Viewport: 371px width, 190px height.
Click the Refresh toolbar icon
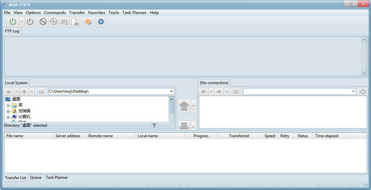coord(54,22)
